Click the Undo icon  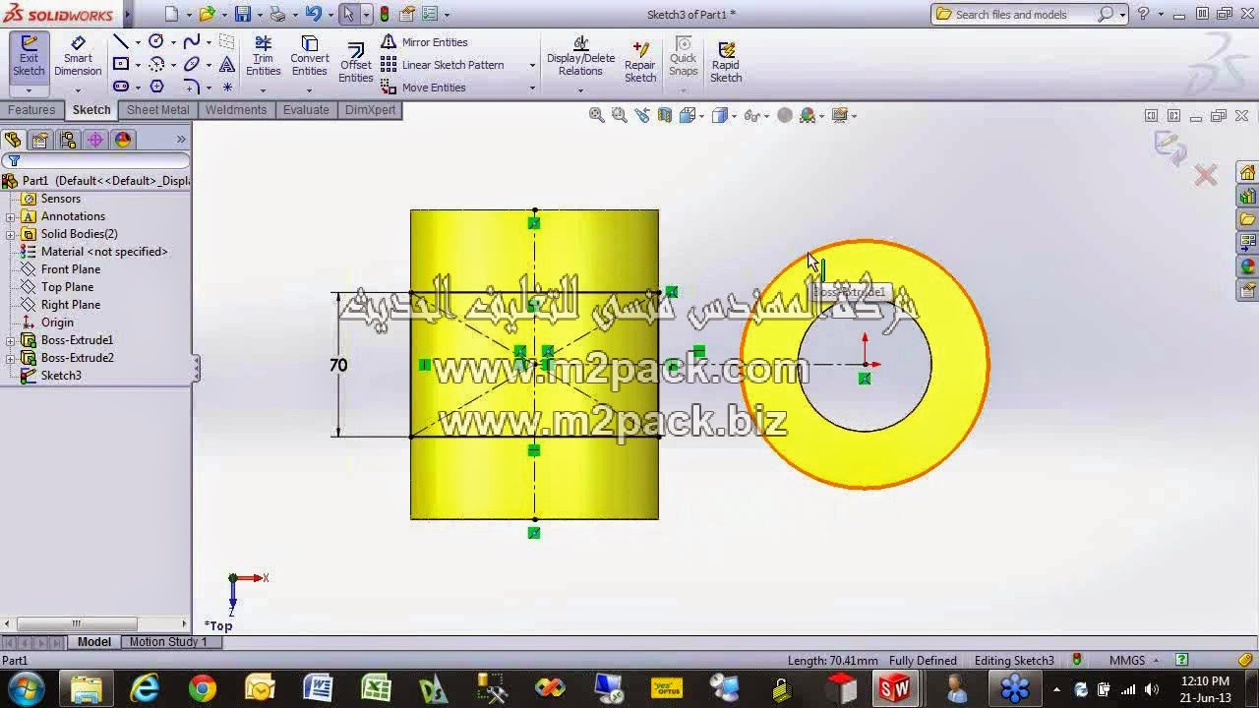(313, 14)
